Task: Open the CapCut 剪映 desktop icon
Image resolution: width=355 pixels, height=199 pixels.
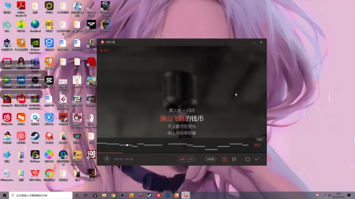Action: click(x=49, y=82)
